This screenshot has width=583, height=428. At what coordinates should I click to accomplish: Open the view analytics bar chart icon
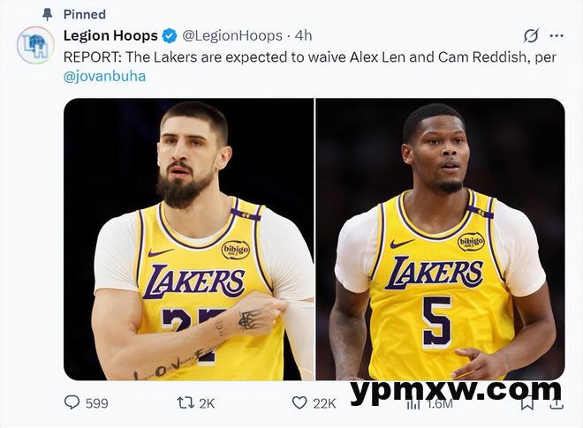click(x=413, y=403)
